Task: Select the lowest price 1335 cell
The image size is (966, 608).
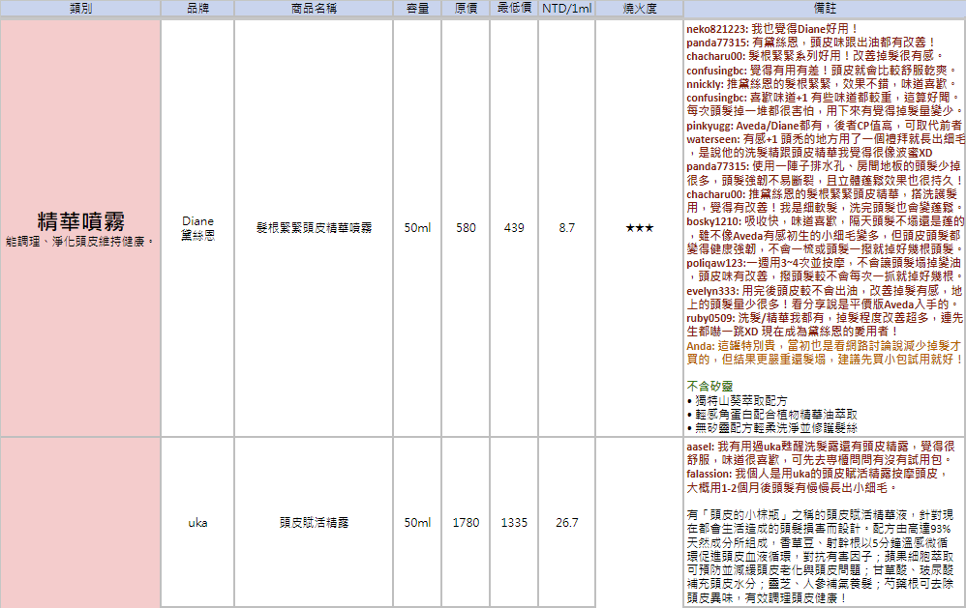Action: click(x=514, y=523)
